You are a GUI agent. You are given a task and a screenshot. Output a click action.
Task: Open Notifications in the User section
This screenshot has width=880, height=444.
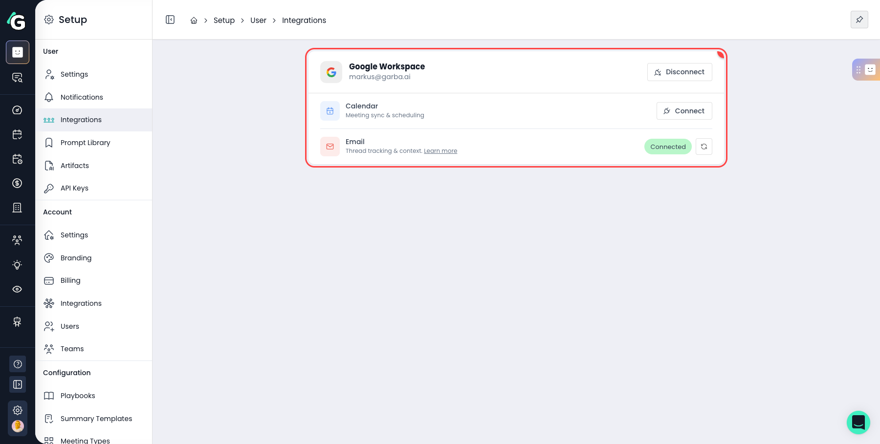(82, 97)
